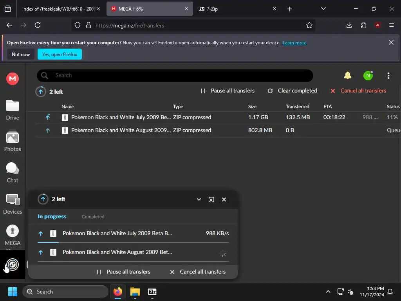Open 7-Zip from the taskbar
This screenshot has width=401, height=301.
pos(152,292)
